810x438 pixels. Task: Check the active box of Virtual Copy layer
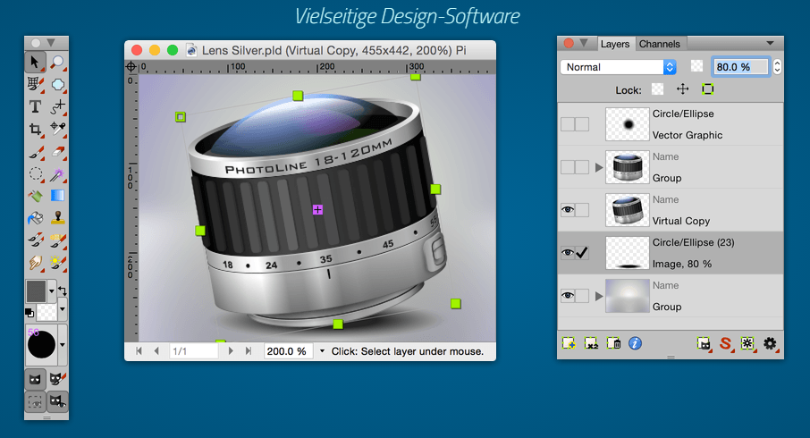(582, 210)
